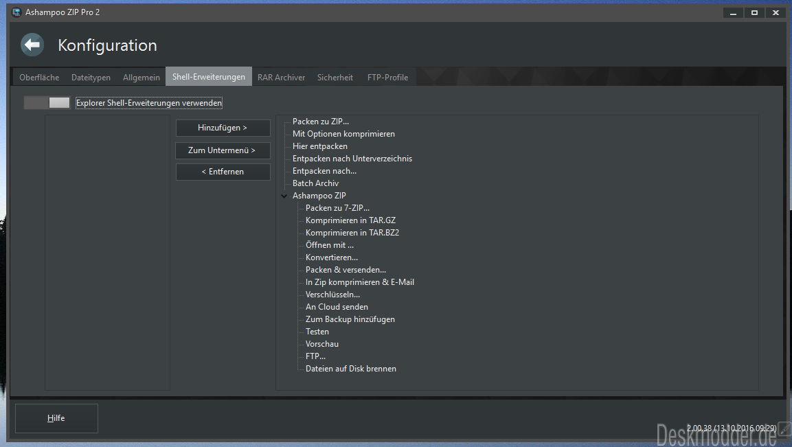Select 'Entpacken nach...' entry
Screen dimensions: 792x447
pyautogui.click(x=324, y=171)
